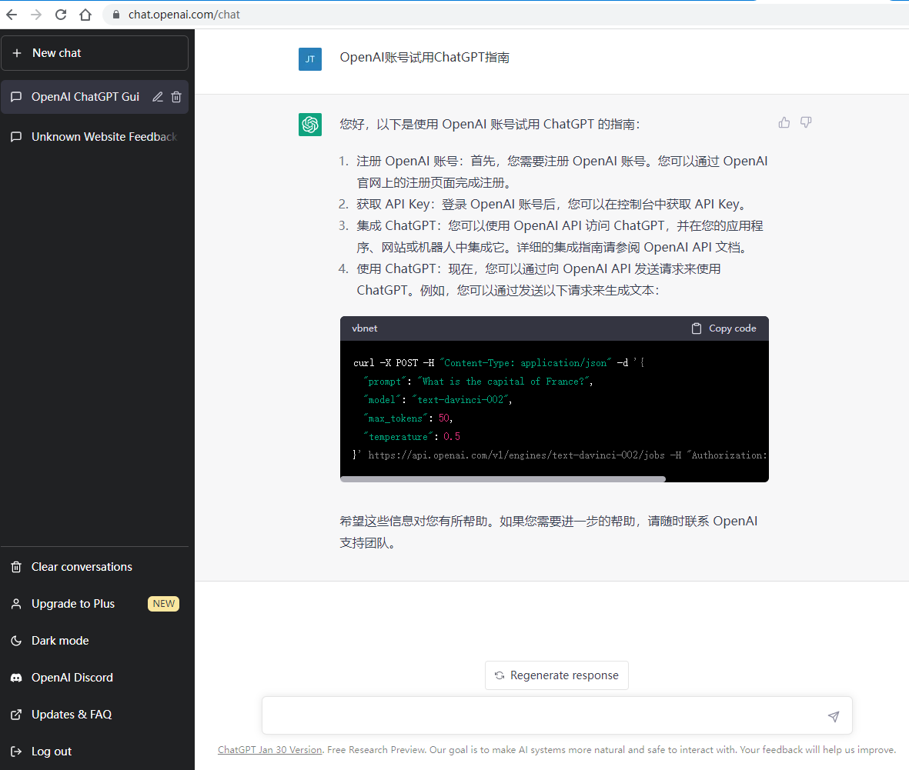The height and width of the screenshot is (770, 909).
Task: Open Updates & FAQ
Action: tap(95, 715)
